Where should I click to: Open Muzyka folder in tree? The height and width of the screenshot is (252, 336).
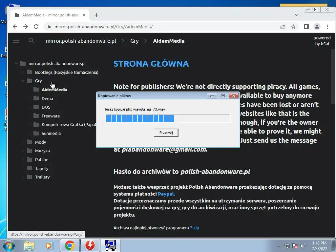(x=42, y=151)
